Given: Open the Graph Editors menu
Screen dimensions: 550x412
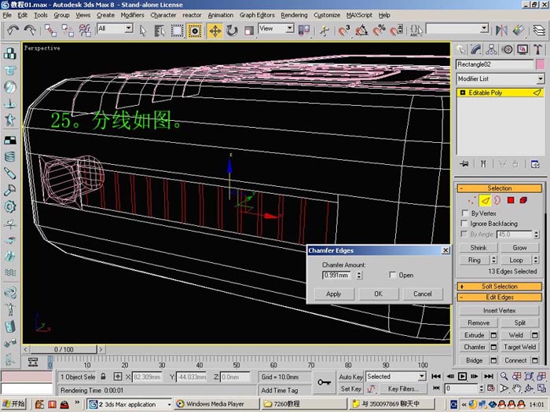Looking at the screenshot, I should coord(257,15).
